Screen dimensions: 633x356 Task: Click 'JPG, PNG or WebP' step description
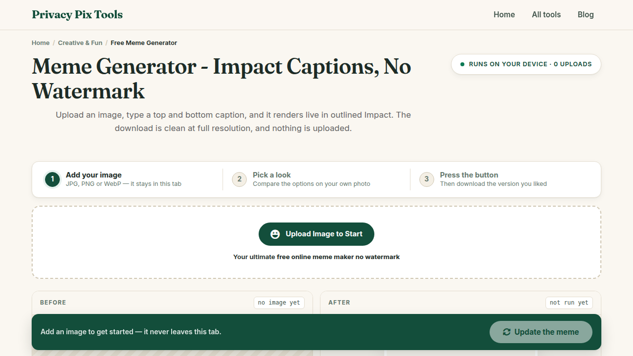124,184
